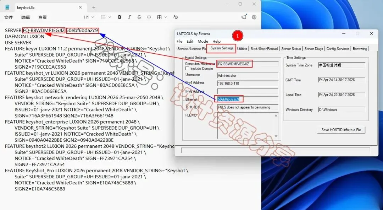383x210 pixels.
Task: Open the Help menu in LMTOOLS
Action: coord(216,41)
